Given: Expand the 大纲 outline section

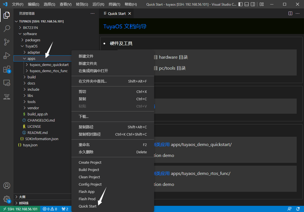Looking at the screenshot, I should 22,197.
